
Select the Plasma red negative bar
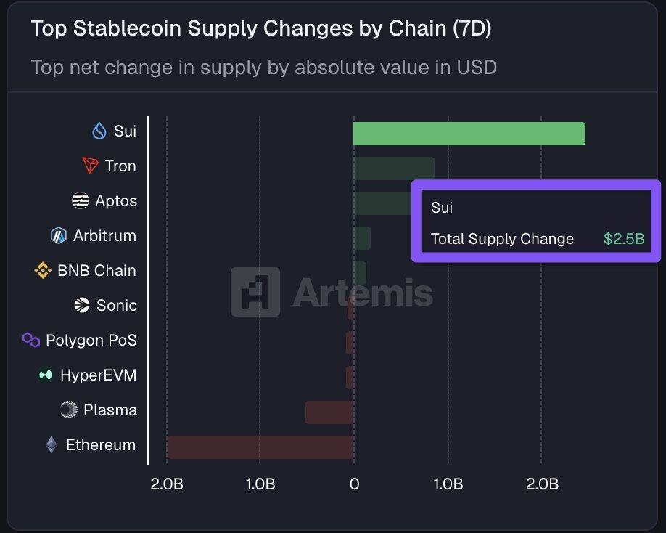point(329,412)
